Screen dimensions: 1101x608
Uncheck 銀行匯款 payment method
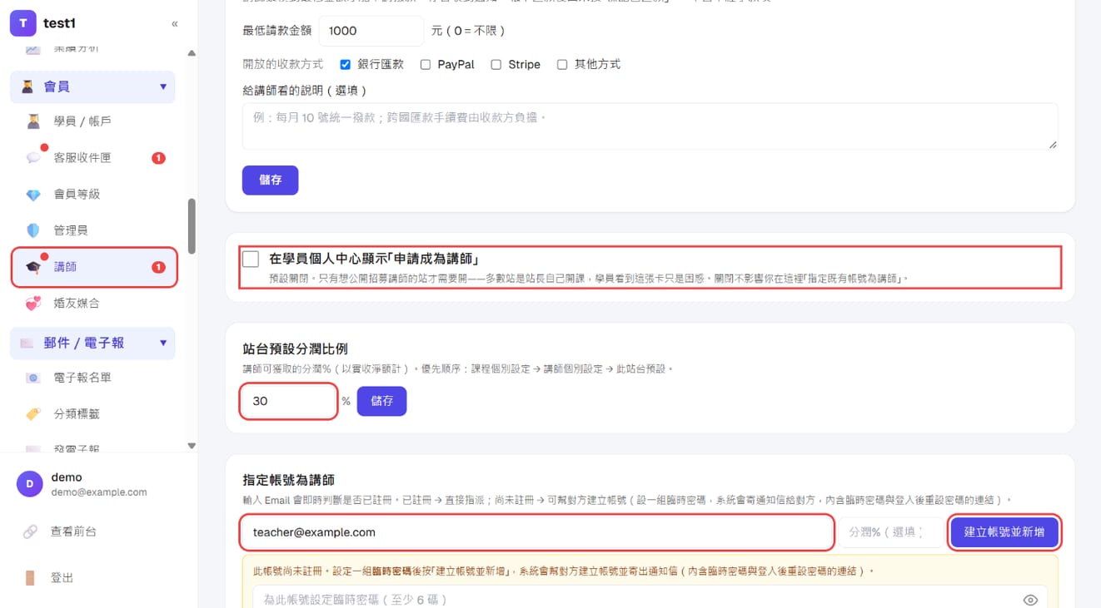click(x=346, y=65)
